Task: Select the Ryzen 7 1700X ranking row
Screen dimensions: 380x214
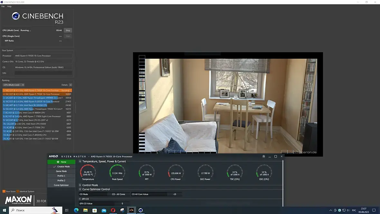Action: [37, 116]
